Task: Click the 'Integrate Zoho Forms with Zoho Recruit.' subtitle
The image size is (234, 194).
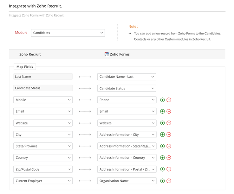Action: [x=36, y=15]
